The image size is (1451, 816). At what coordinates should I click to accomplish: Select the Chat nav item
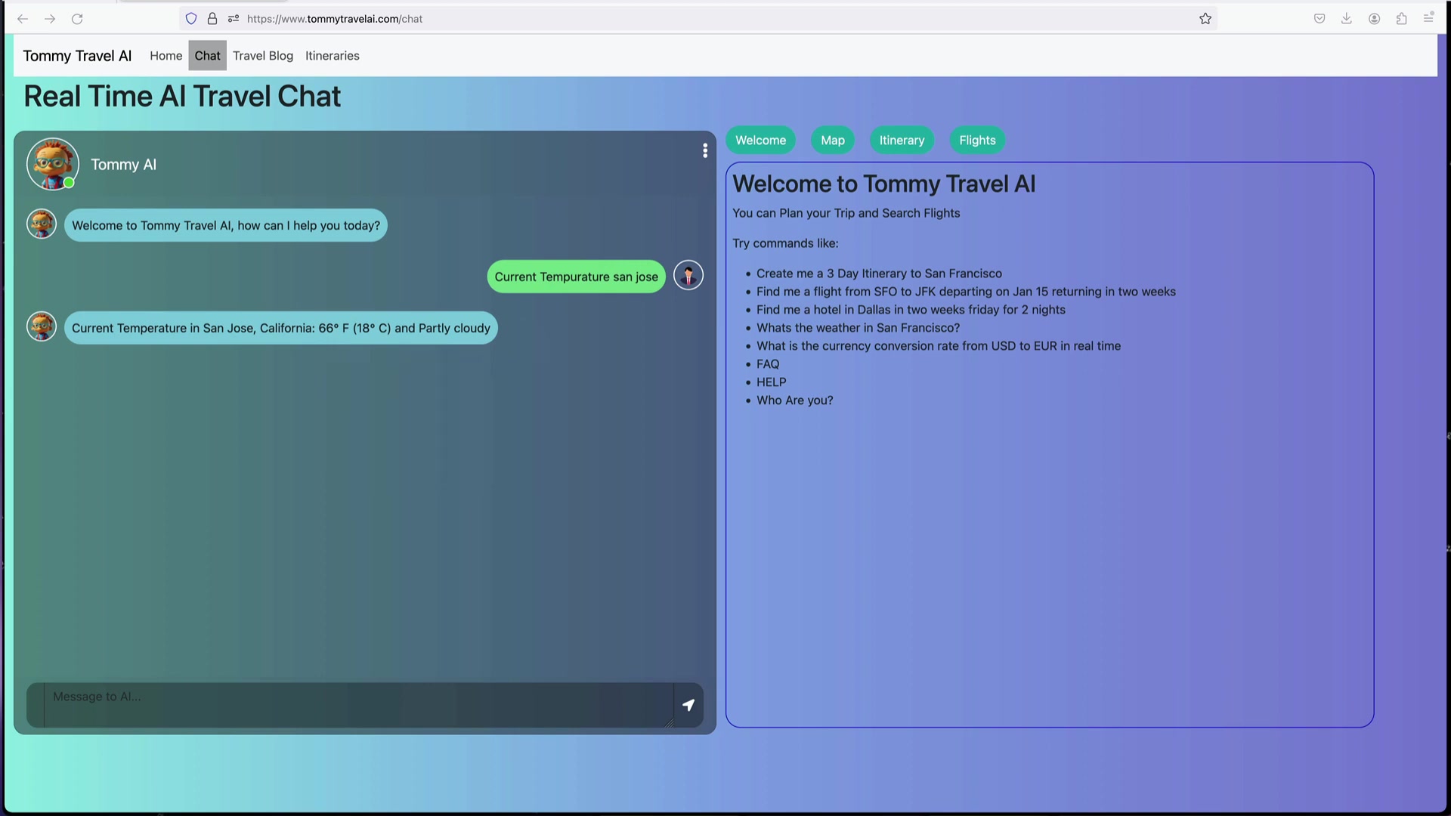coord(208,56)
